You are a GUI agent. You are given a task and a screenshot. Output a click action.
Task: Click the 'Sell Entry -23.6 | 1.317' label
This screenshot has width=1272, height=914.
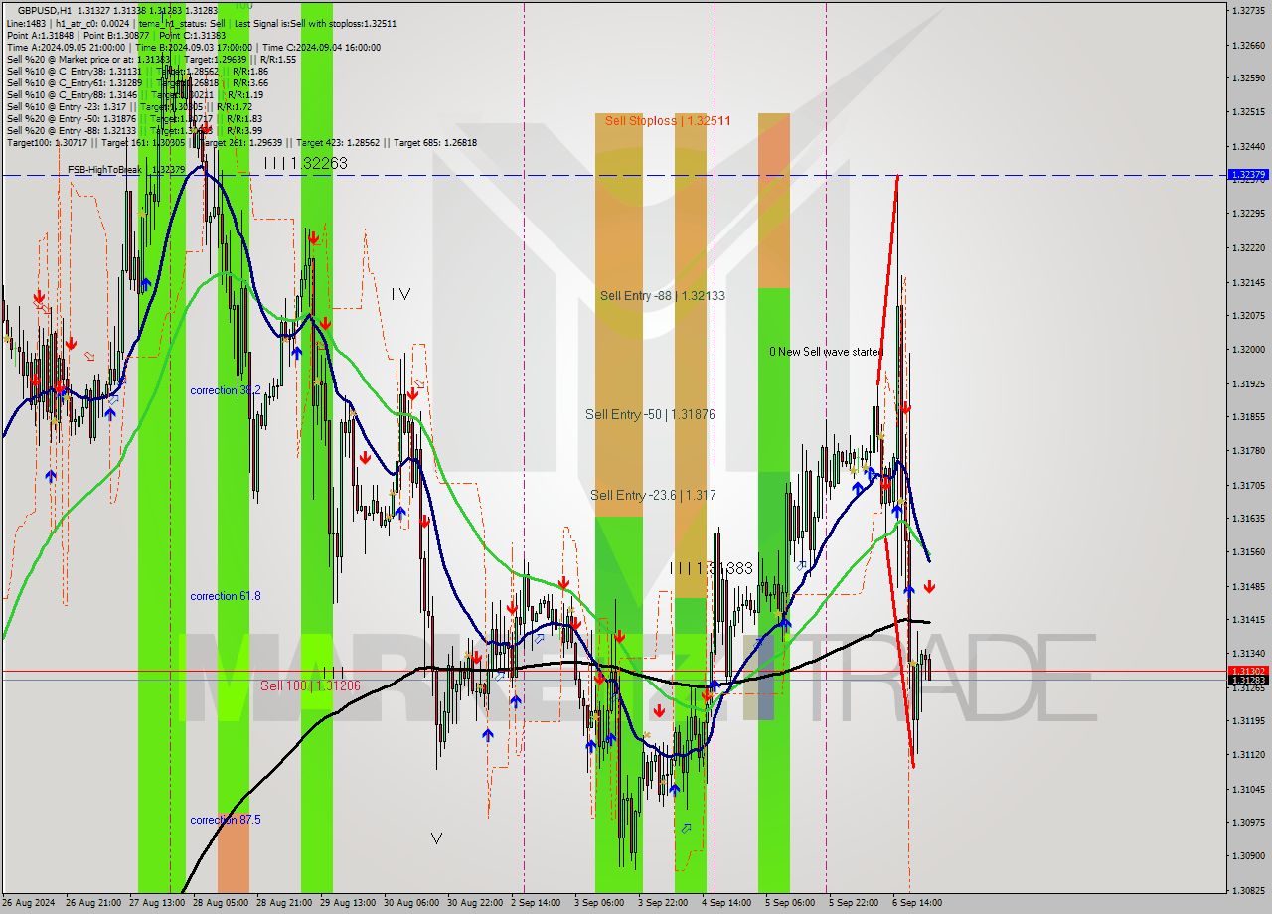[653, 495]
